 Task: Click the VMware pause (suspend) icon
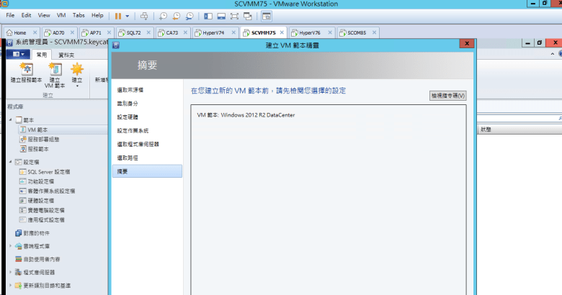click(118, 15)
